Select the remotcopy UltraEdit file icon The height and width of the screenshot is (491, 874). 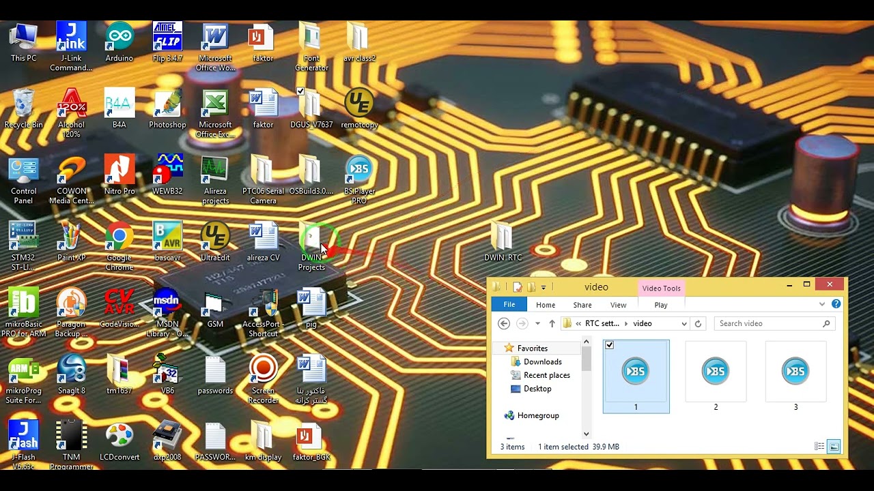359,109
